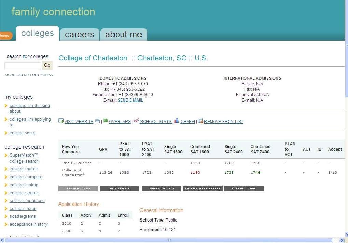The height and width of the screenshot is (243, 348).
Task: Open the about me tab
Action: pos(124,34)
